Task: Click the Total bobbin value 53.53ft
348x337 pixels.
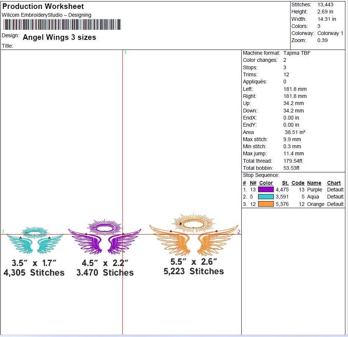Action: [291, 168]
